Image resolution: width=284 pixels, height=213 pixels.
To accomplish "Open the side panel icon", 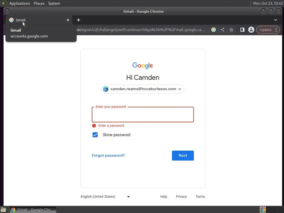I will pyautogui.click(x=242, y=30).
